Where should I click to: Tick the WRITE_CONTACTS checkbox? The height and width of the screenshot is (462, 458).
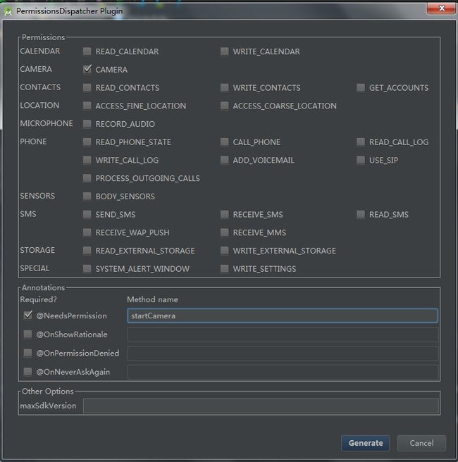[225, 87]
